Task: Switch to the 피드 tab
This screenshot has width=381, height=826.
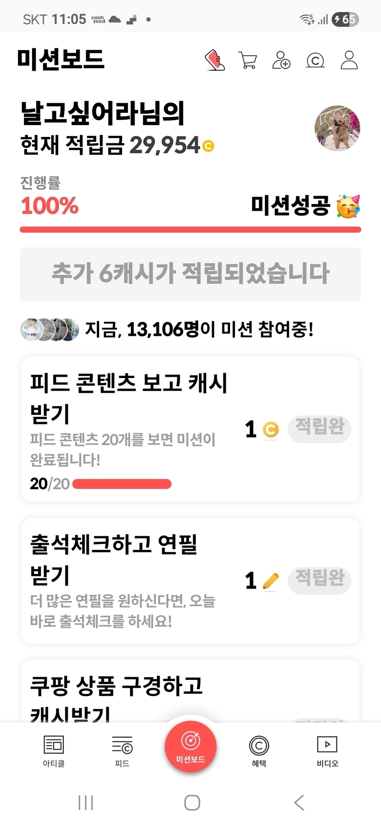Action: pyautogui.click(x=122, y=751)
